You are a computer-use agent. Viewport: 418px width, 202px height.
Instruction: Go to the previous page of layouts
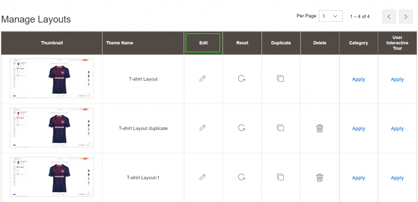tap(389, 17)
